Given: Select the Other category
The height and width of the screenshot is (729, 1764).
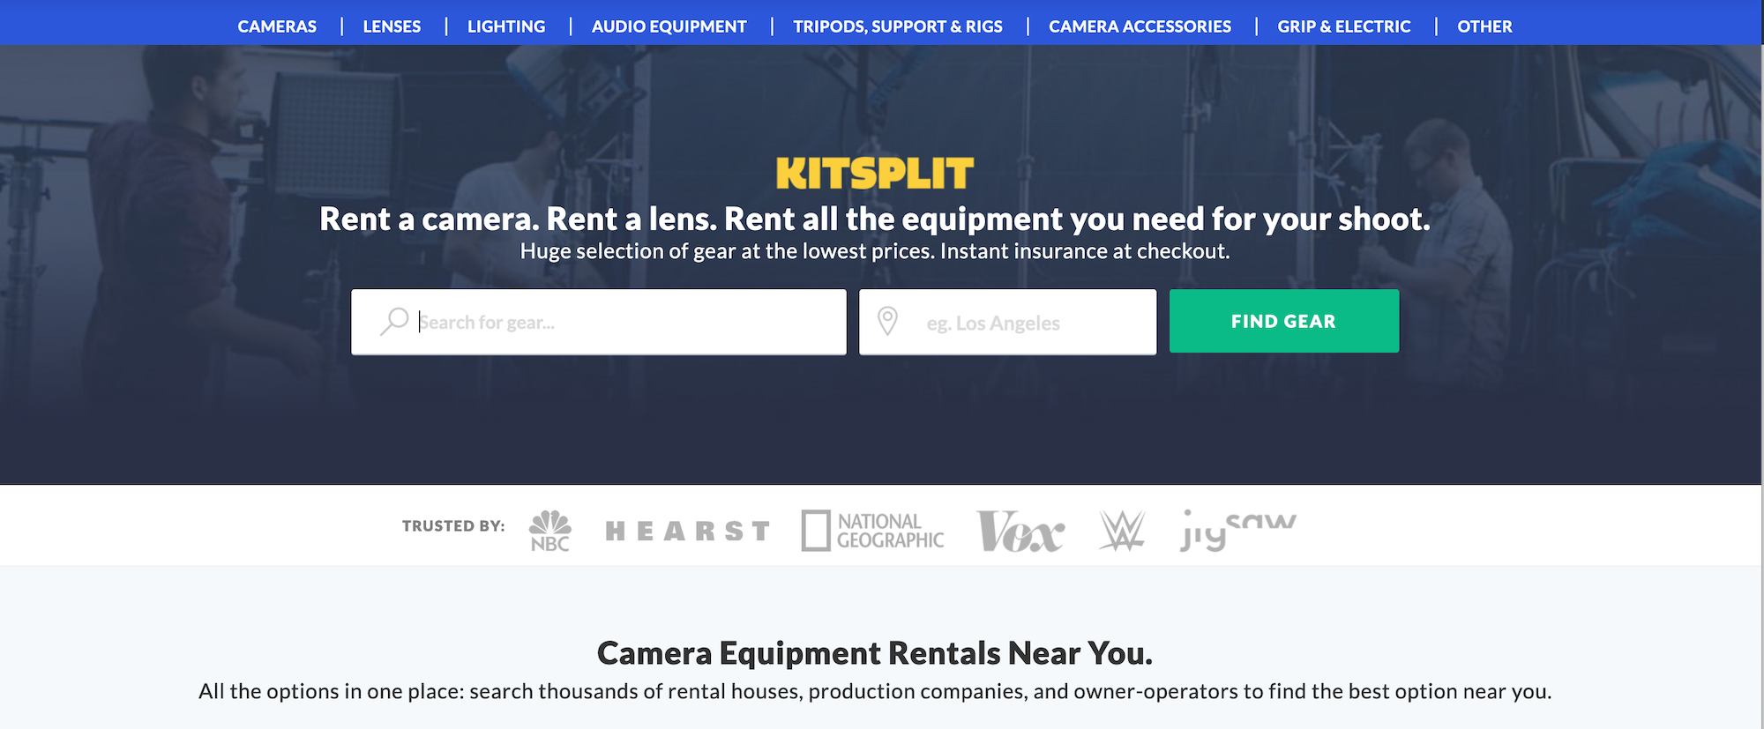Looking at the screenshot, I should (1484, 26).
